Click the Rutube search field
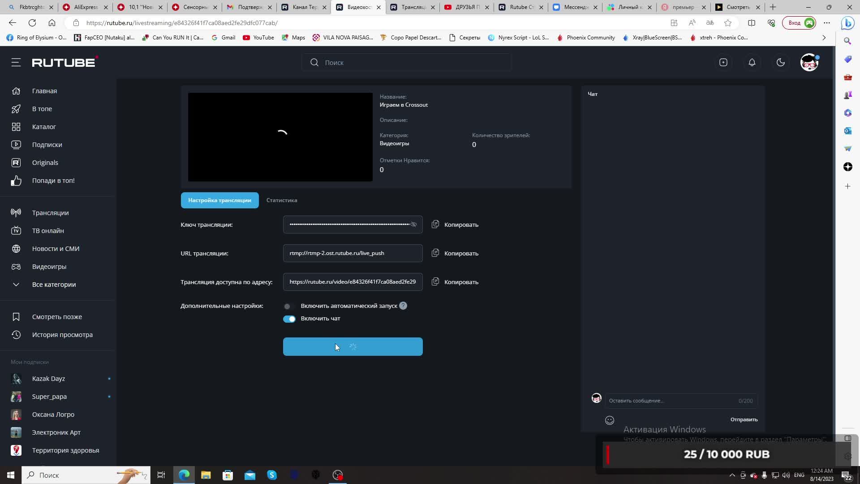The height and width of the screenshot is (484, 860). coord(406,62)
